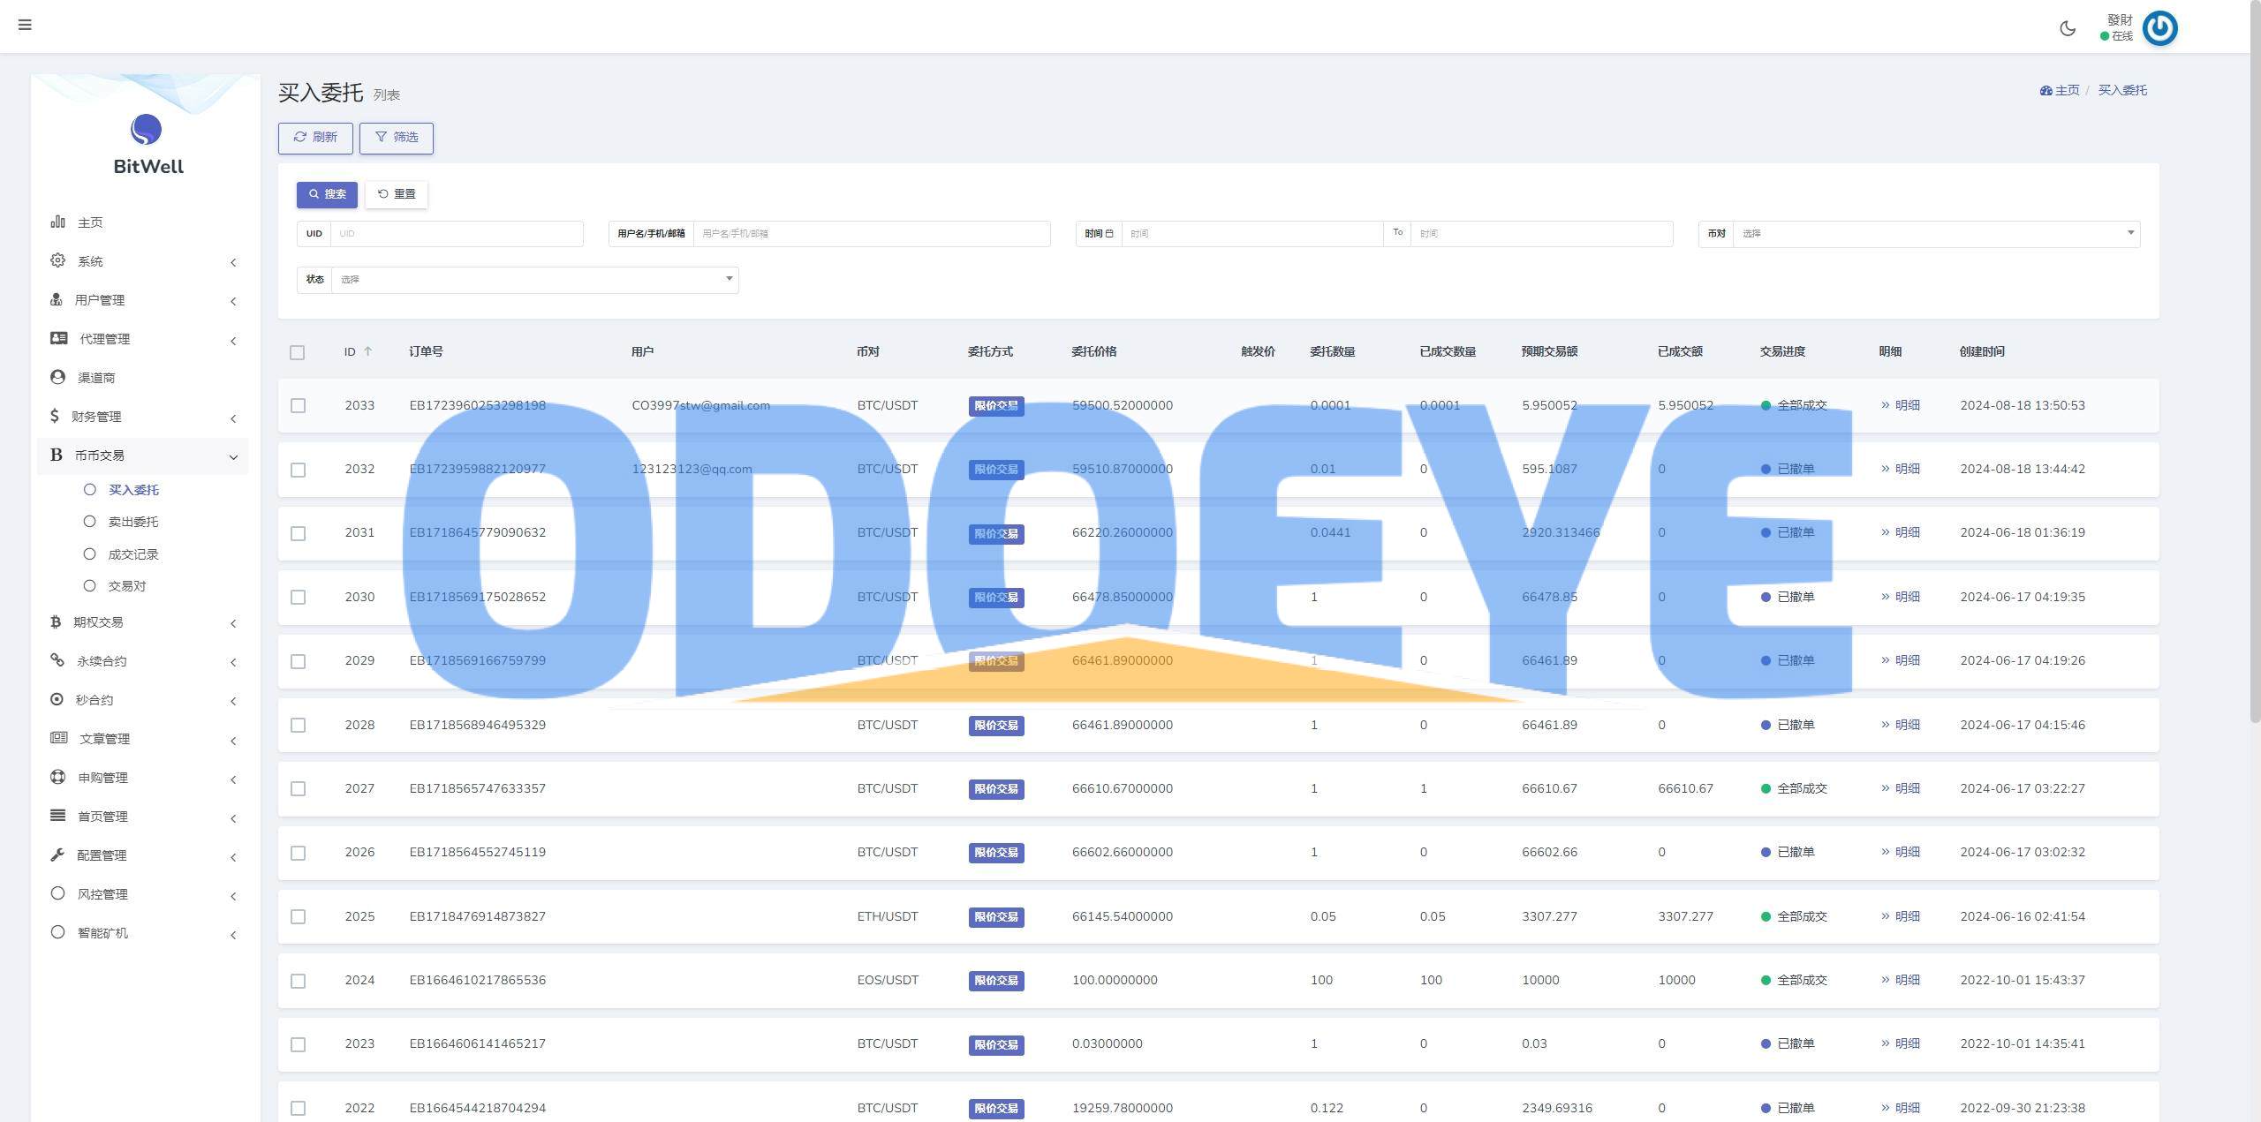
Task: Click the 秒合约 target icon
Action: tap(57, 699)
